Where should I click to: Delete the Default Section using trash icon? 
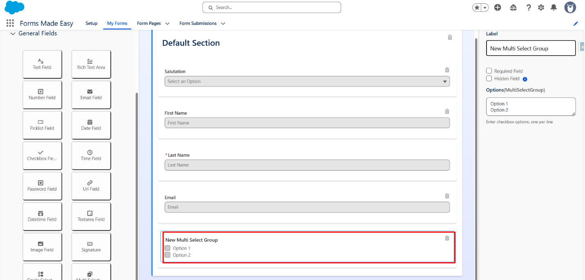(x=450, y=37)
